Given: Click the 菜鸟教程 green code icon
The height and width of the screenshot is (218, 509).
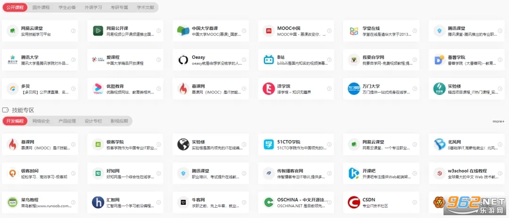Looking at the screenshot, I should [x=12, y=202].
